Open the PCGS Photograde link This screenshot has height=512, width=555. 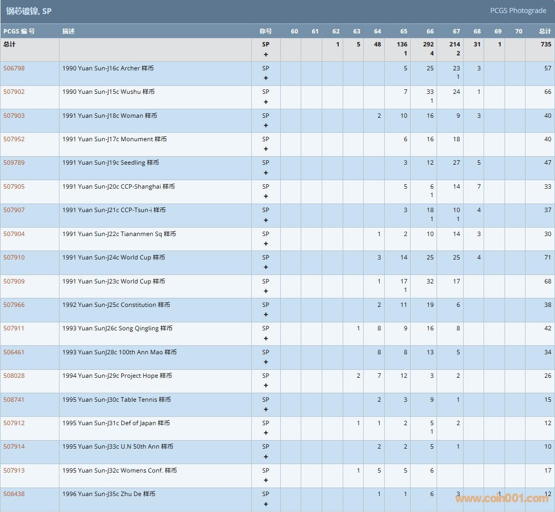point(518,10)
